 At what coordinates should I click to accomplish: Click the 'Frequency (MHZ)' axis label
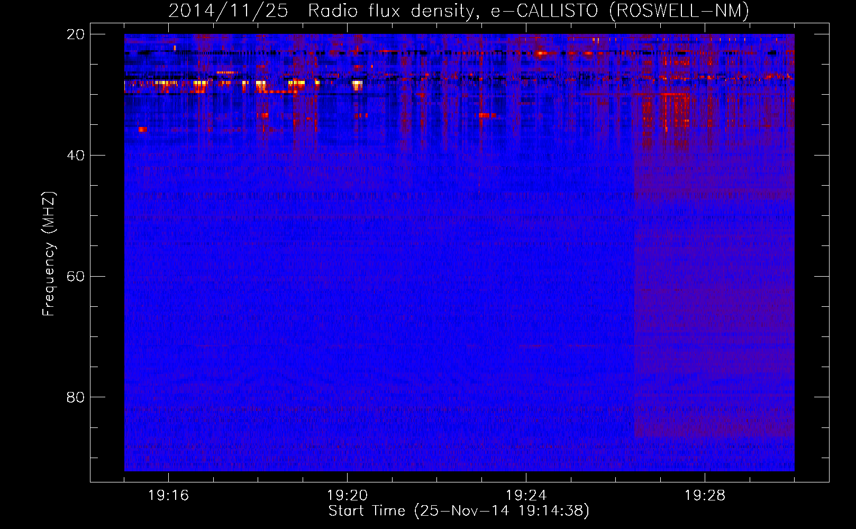pyautogui.click(x=49, y=254)
